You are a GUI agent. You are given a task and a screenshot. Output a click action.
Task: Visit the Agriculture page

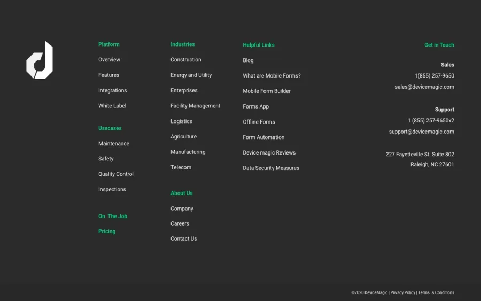click(183, 136)
